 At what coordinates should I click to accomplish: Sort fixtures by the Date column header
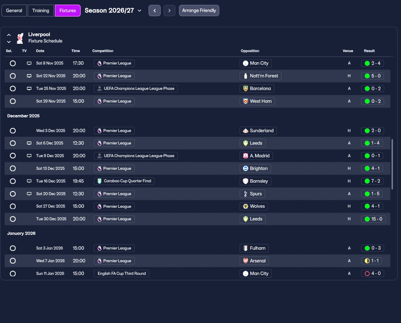coord(40,51)
